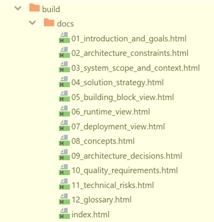The image size is (214, 222).
Task: Select the build folder label
Action: coord(51,9)
